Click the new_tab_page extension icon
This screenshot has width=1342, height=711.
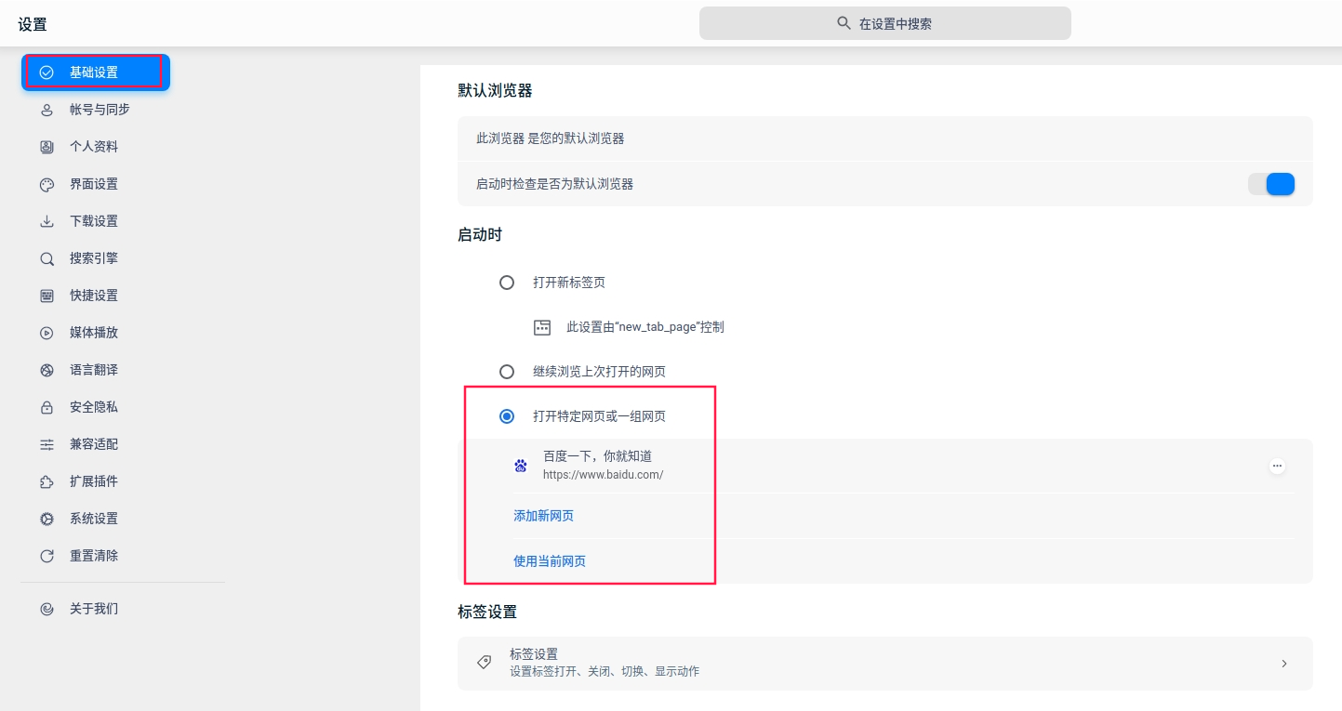(542, 327)
